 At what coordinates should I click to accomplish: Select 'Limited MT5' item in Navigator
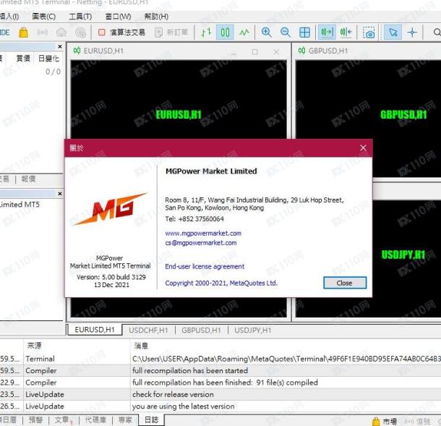20,205
